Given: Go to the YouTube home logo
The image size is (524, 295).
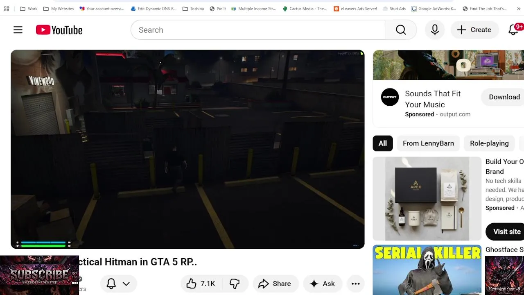Looking at the screenshot, I should 59,30.
